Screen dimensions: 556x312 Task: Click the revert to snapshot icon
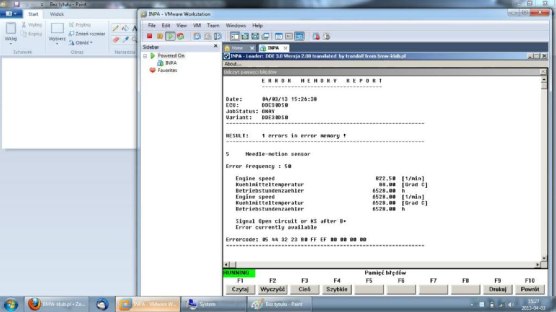[x=207, y=36]
